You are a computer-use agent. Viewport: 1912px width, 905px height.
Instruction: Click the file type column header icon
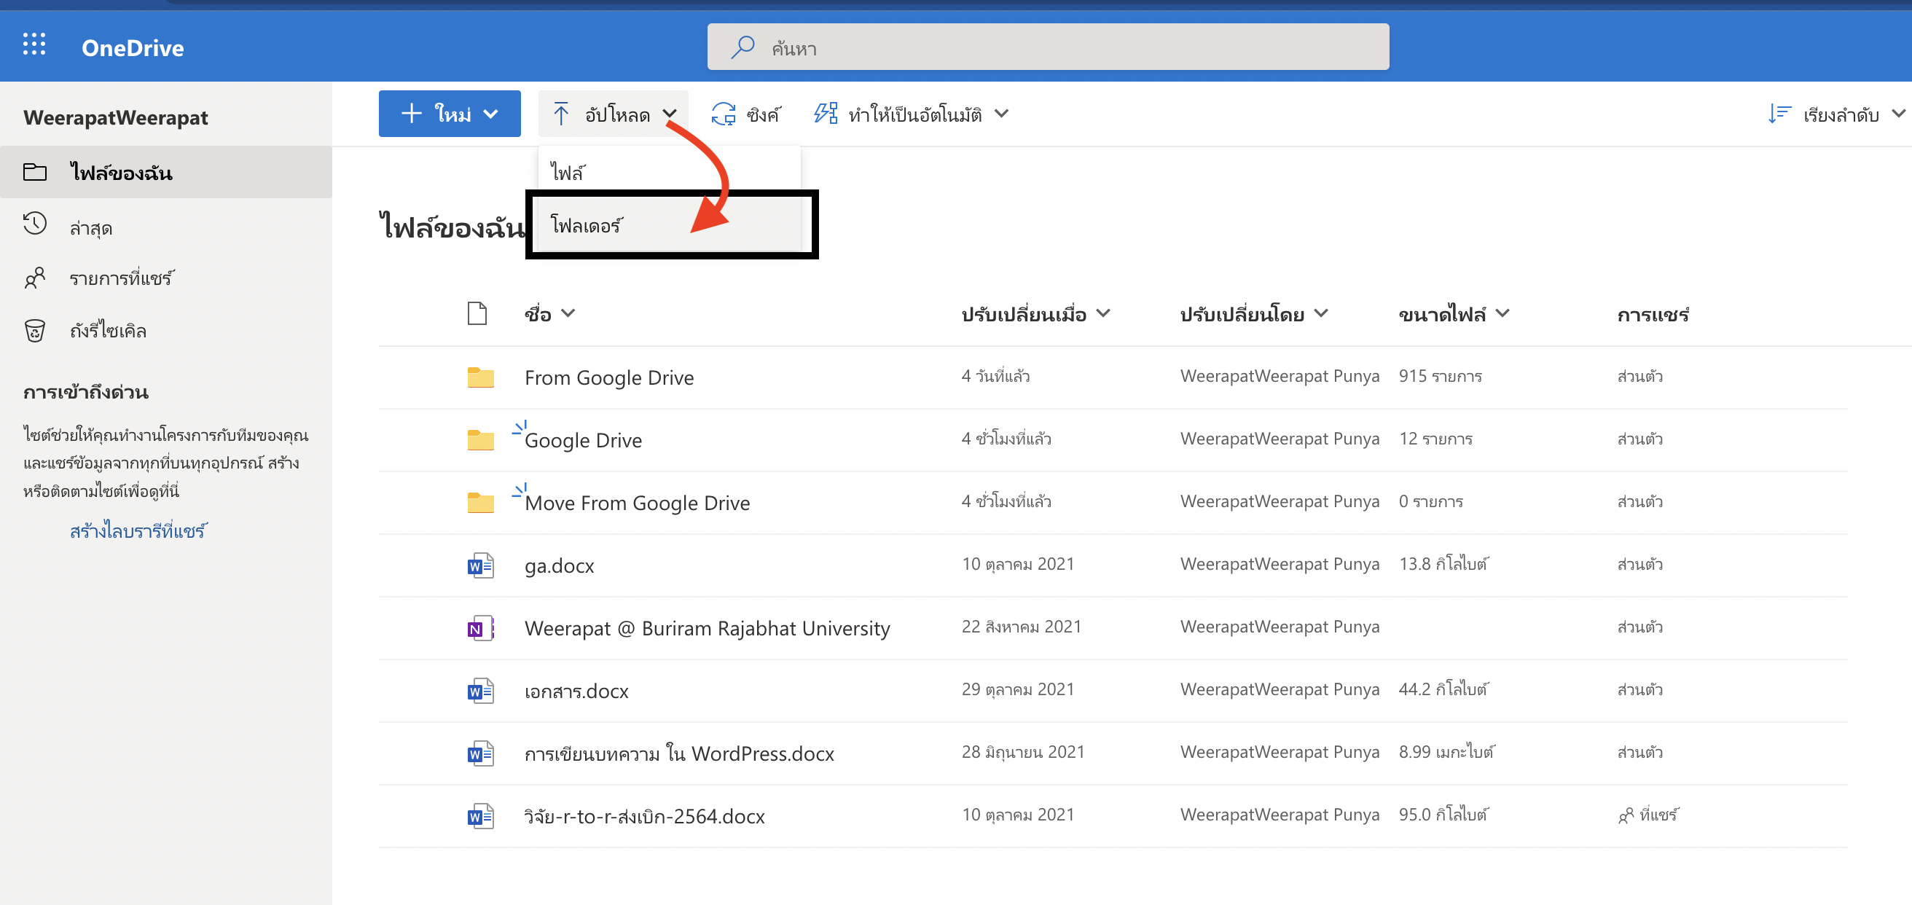point(477,314)
